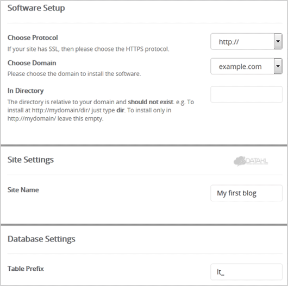
Task: Click the Choose Protocol label
Action: point(33,37)
